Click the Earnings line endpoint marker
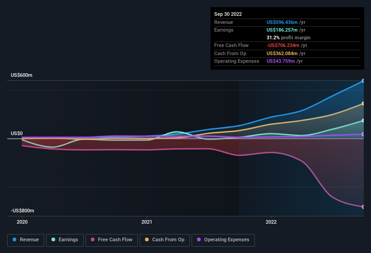 tap(363, 121)
